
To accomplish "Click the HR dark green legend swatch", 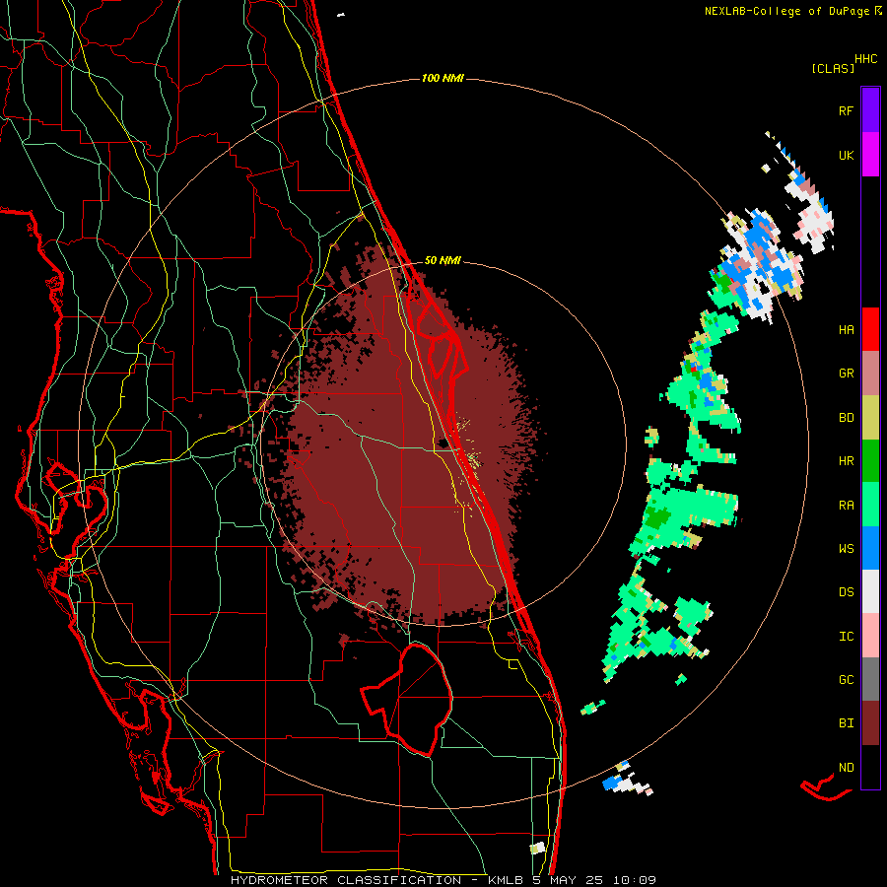I will coord(870,461).
